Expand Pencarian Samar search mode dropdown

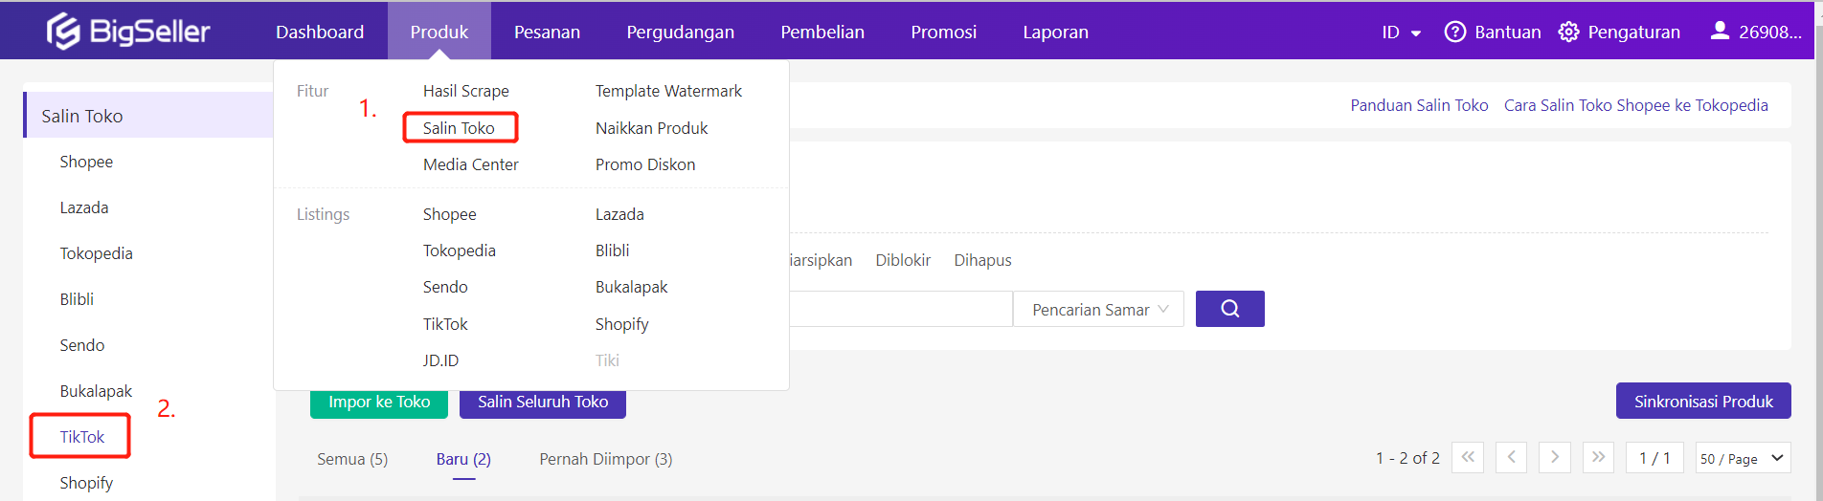pyautogui.click(x=1098, y=309)
